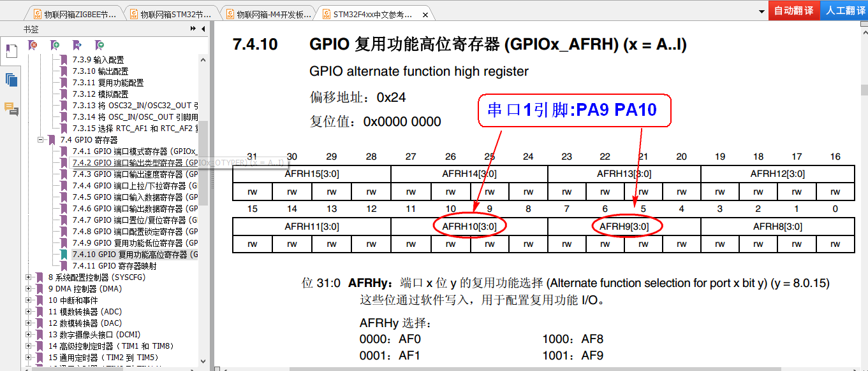Expand 14 高级控制定时器 node
This screenshot has height=371, width=868.
pyautogui.click(x=28, y=346)
